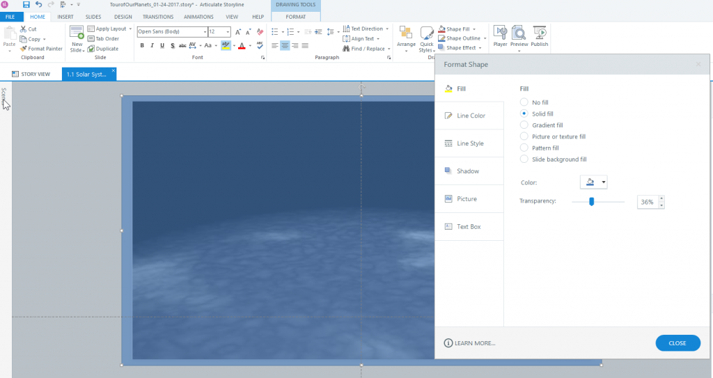Choose Gradient fill

coord(524,125)
